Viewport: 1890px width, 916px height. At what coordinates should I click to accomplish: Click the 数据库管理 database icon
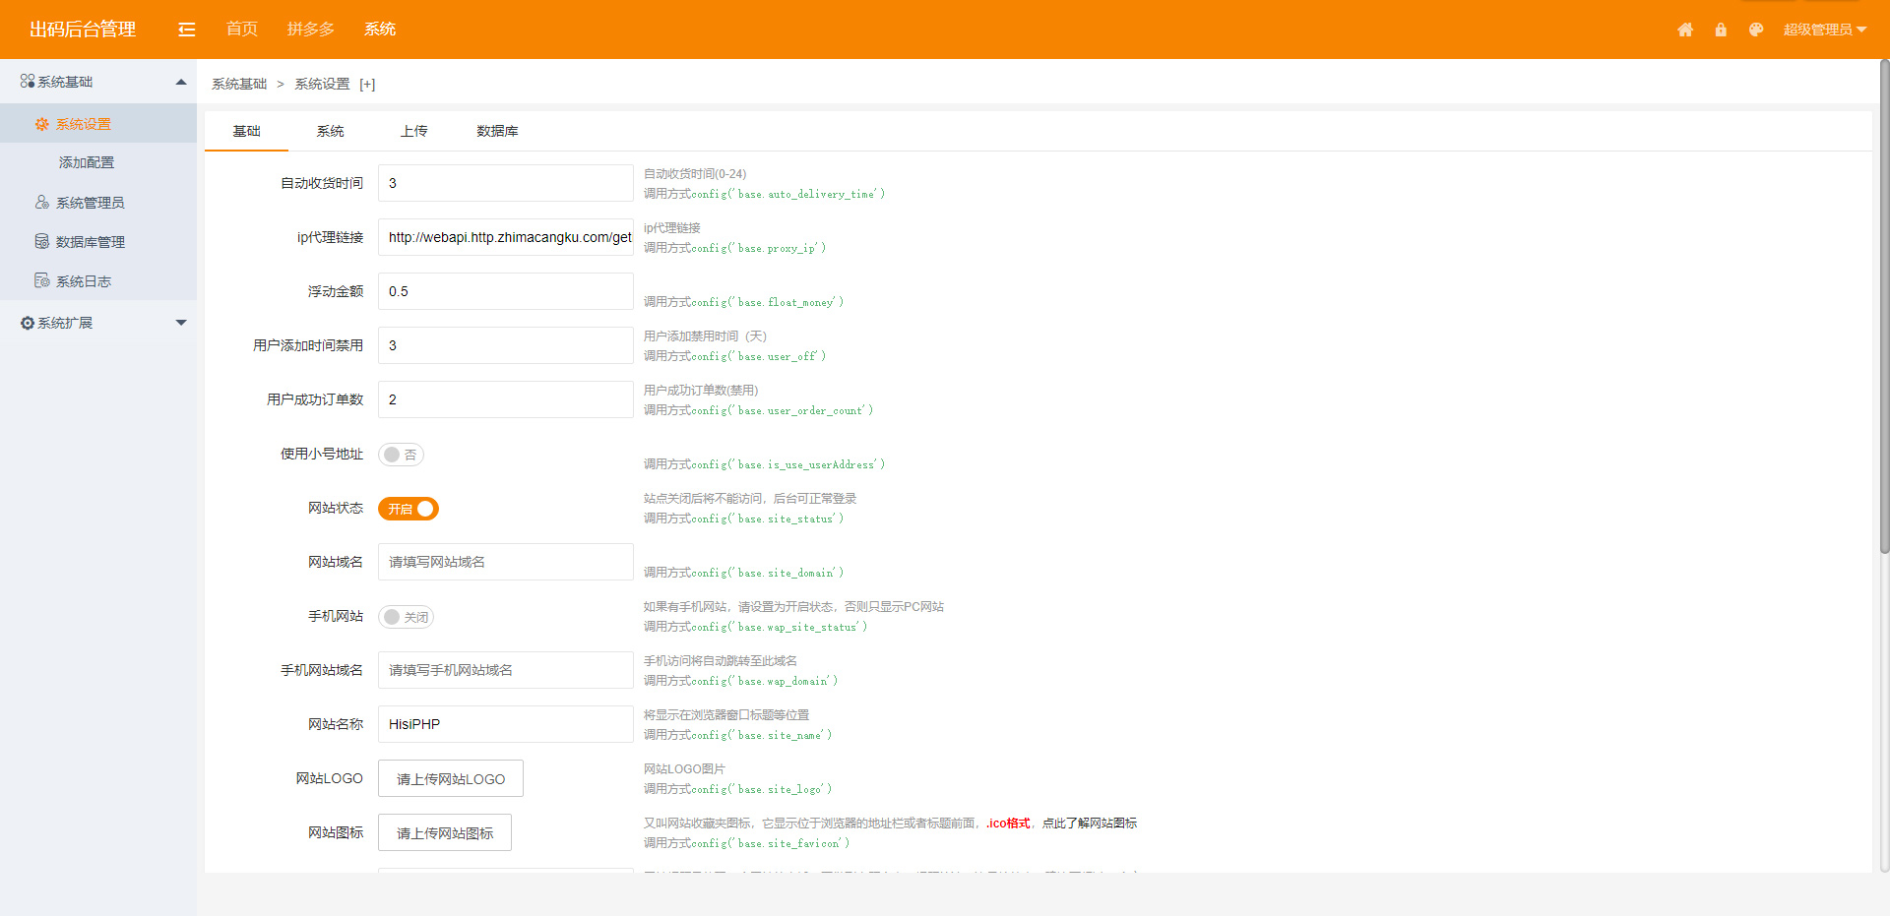tap(42, 242)
